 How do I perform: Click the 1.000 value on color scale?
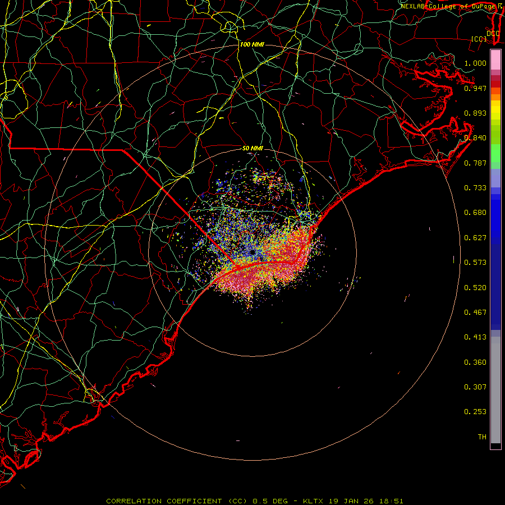(475, 63)
